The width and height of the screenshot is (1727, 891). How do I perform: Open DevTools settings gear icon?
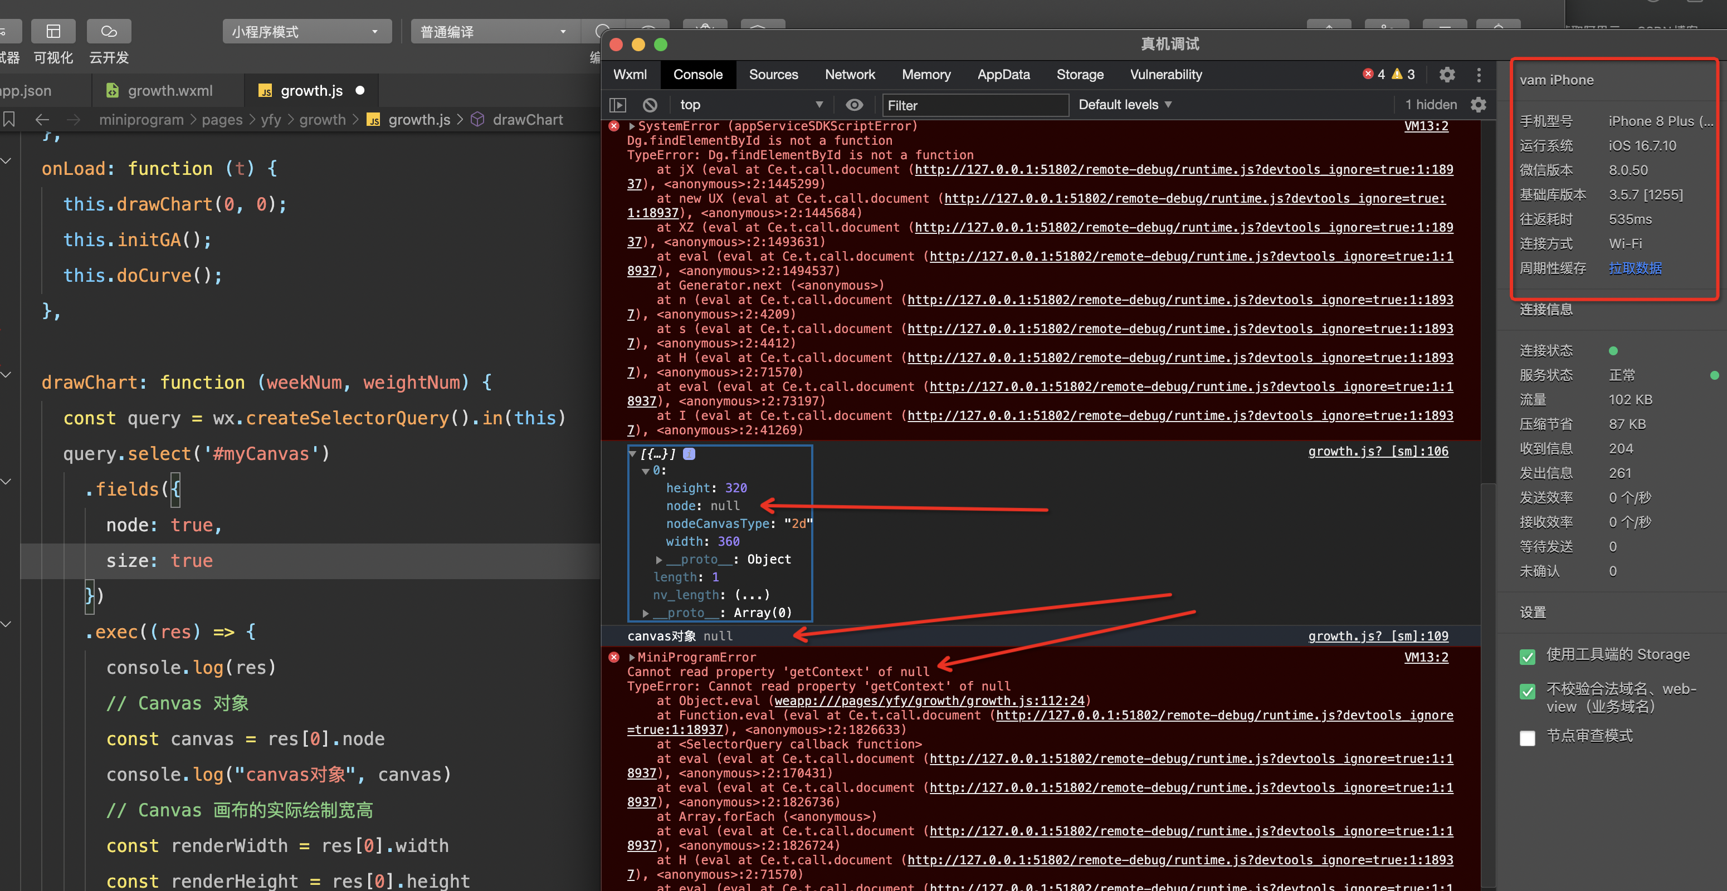[1447, 75]
